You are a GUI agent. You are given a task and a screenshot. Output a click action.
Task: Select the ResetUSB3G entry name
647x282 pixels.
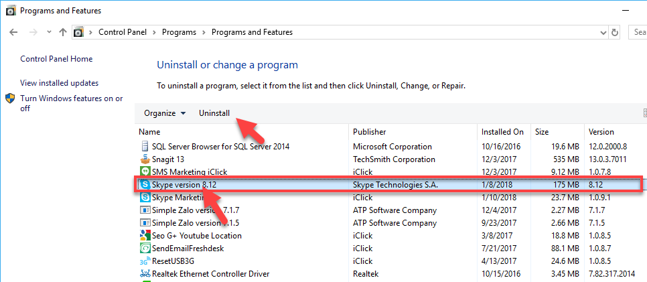pyautogui.click(x=173, y=261)
